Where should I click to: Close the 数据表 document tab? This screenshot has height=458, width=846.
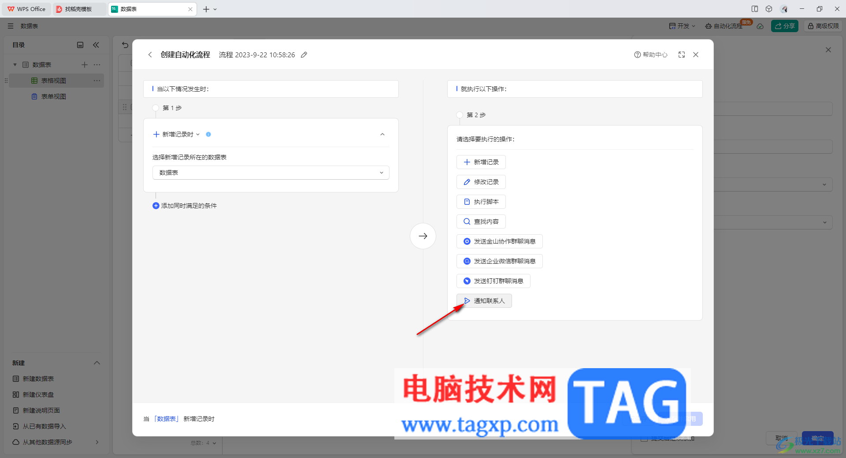pos(190,9)
